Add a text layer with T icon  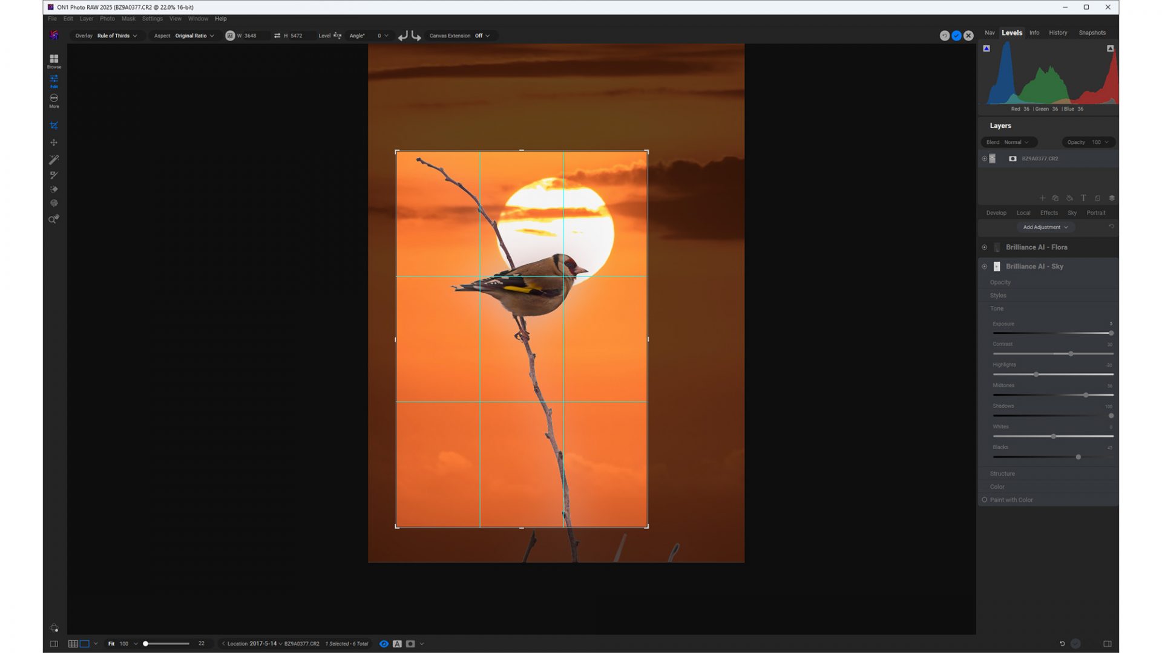click(x=1083, y=198)
